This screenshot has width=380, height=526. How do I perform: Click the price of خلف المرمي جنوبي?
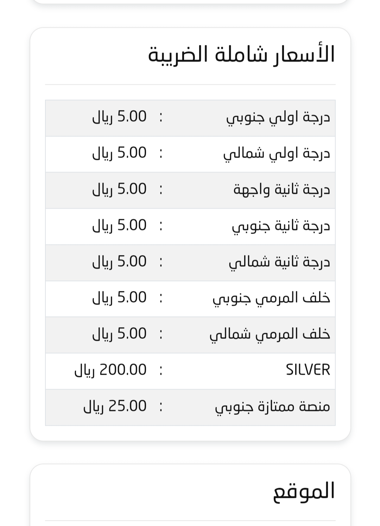[x=120, y=298]
